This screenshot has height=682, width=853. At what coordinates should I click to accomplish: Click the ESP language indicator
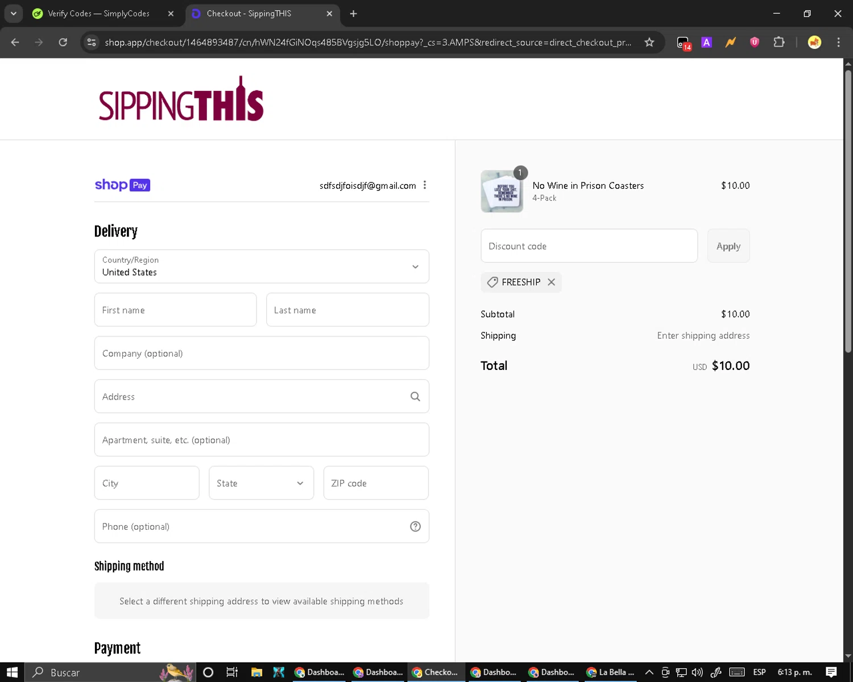click(759, 672)
